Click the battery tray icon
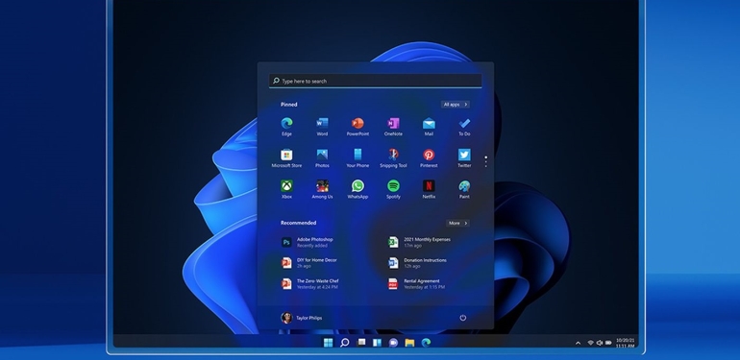This screenshot has width=740, height=360. tap(608, 343)
